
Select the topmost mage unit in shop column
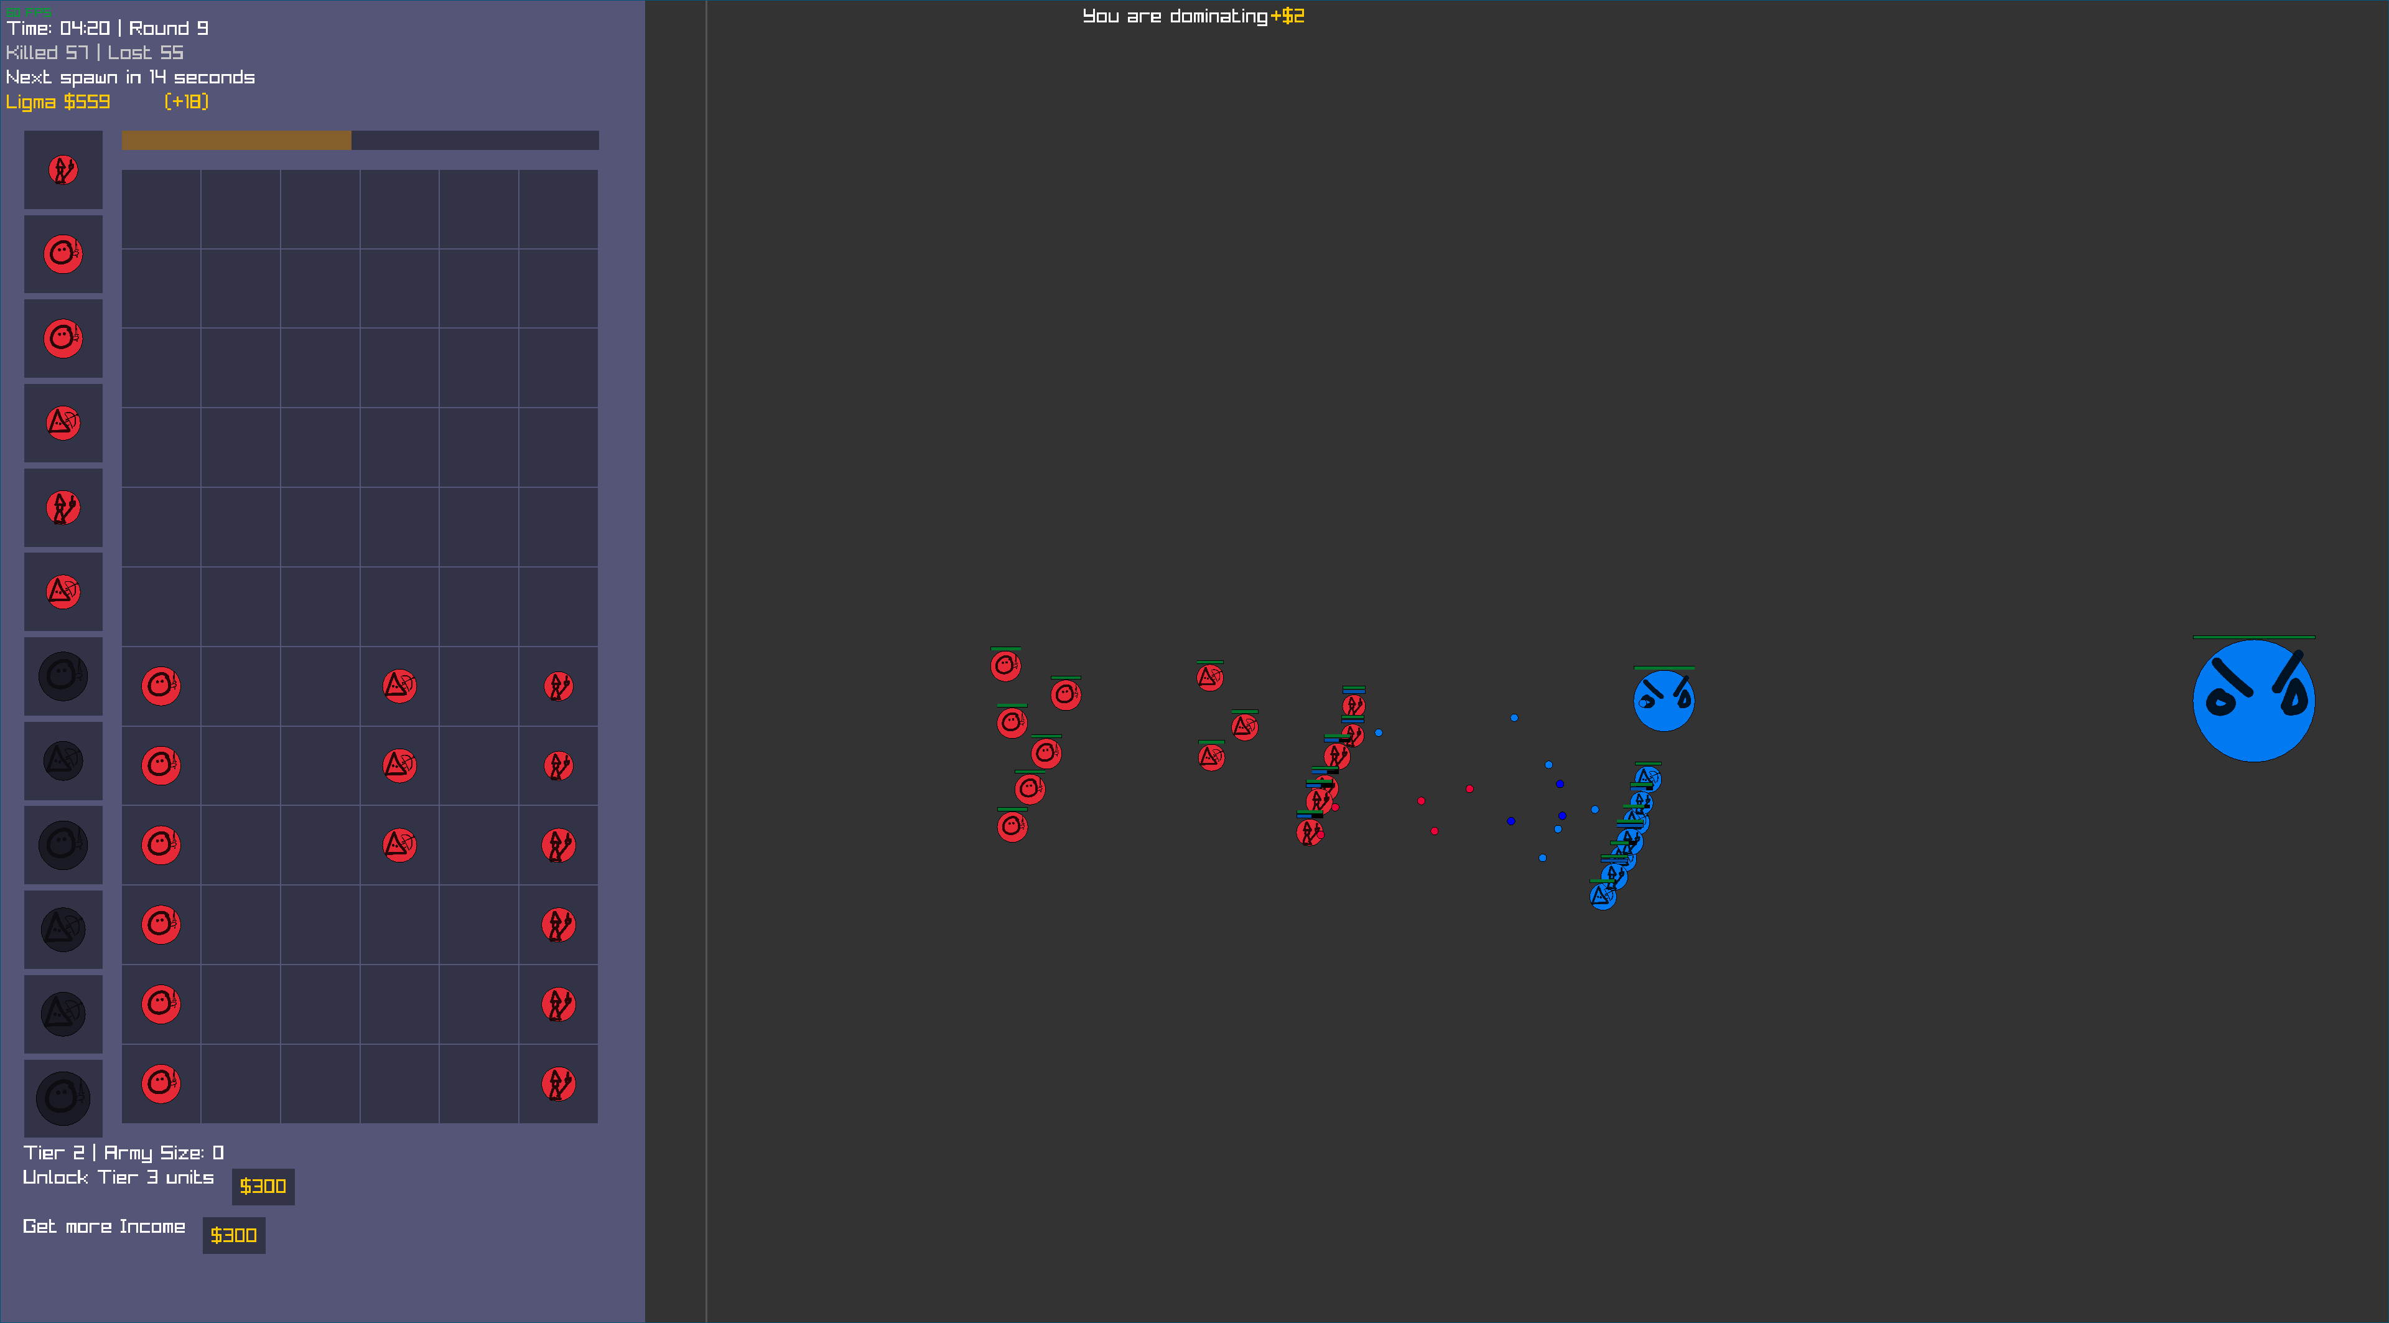coord(63,170)
